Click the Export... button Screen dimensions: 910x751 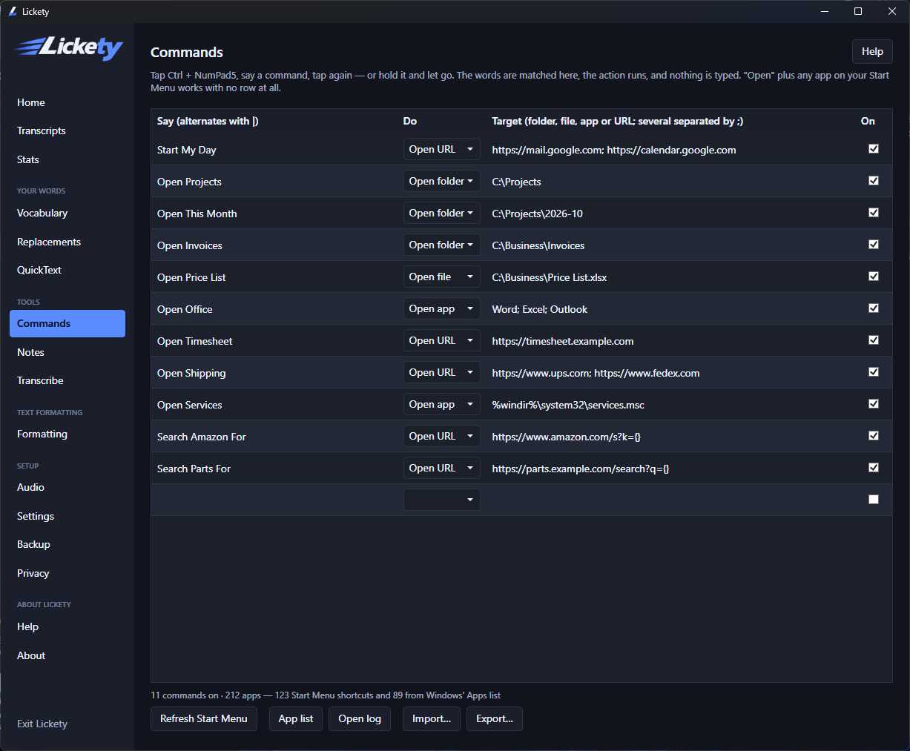[495, 718]
